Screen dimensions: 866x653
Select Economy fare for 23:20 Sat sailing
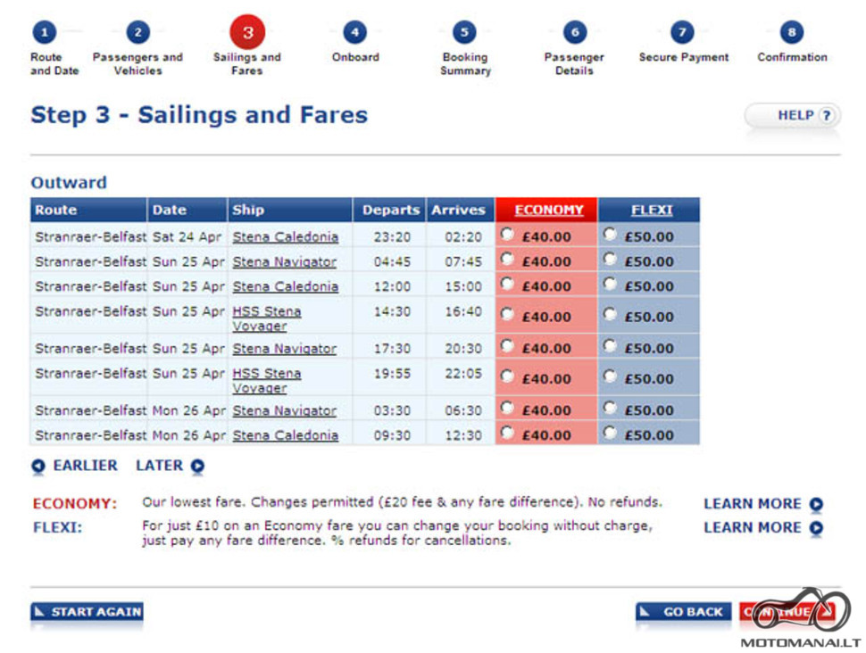coord(507,235)
